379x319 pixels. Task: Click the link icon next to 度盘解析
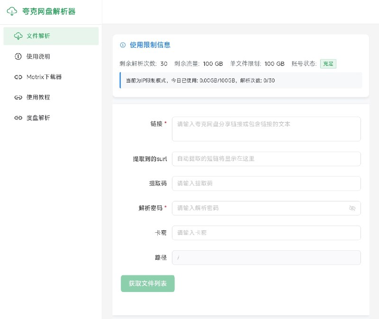[18, 118]
